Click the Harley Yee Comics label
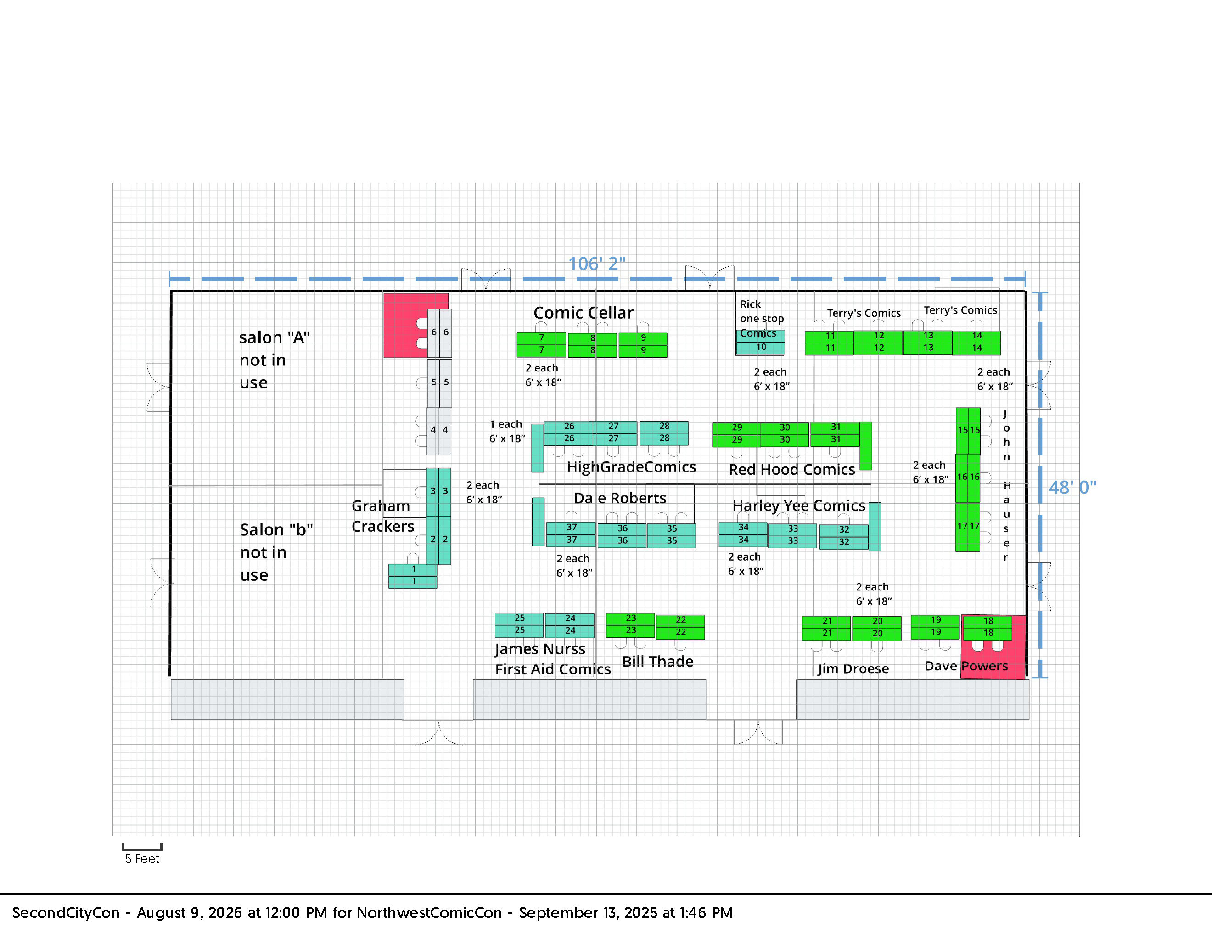1212x933 pixels. point(798,505)
